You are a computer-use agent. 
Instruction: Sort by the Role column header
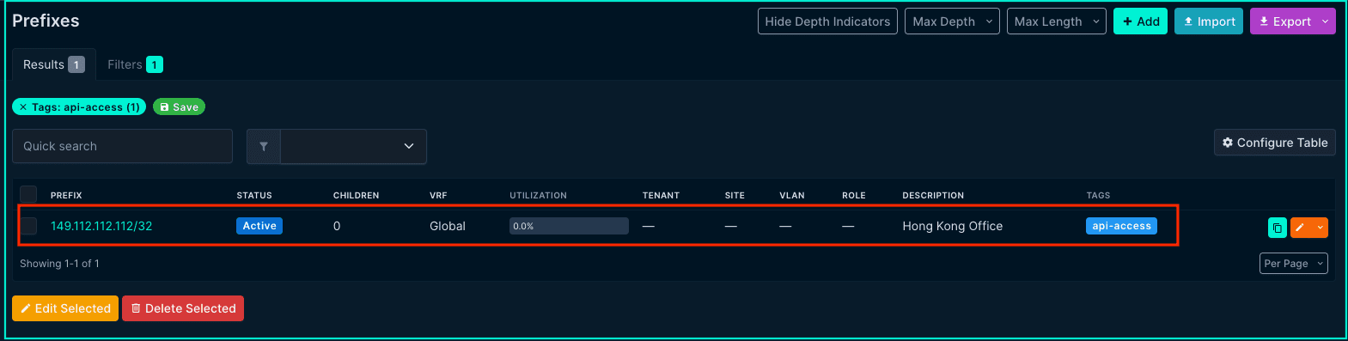854,196
